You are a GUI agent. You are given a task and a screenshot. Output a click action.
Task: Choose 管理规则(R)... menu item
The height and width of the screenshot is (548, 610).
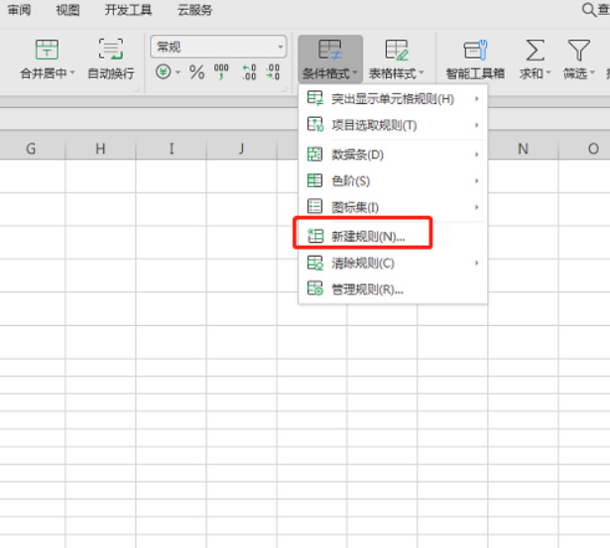point(393,289)
